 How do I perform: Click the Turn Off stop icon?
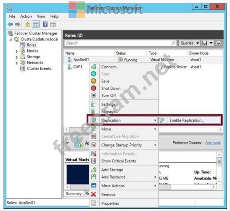(94, 95)
